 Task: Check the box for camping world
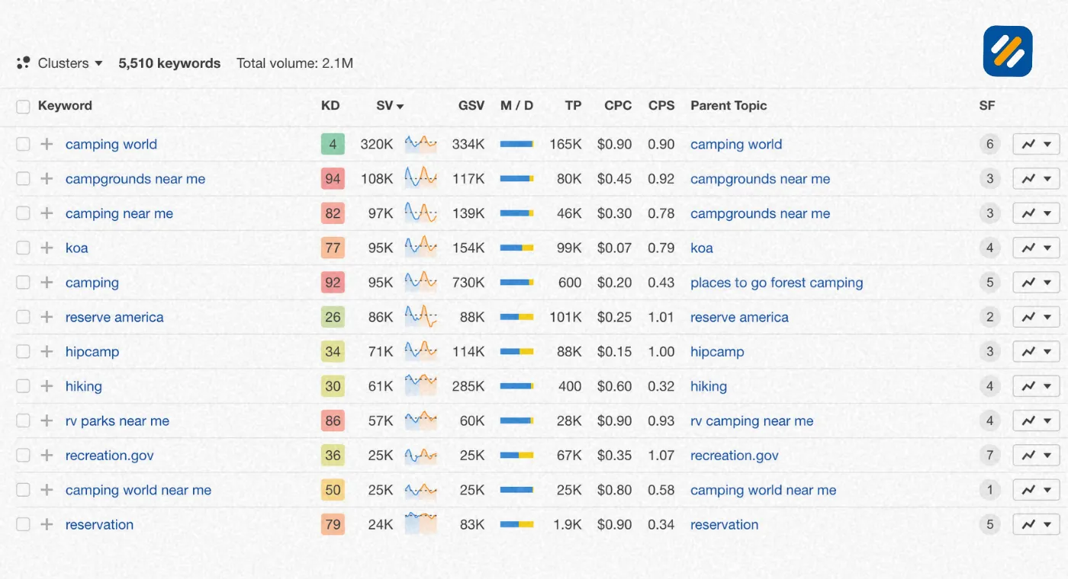(x=23, y=144)
